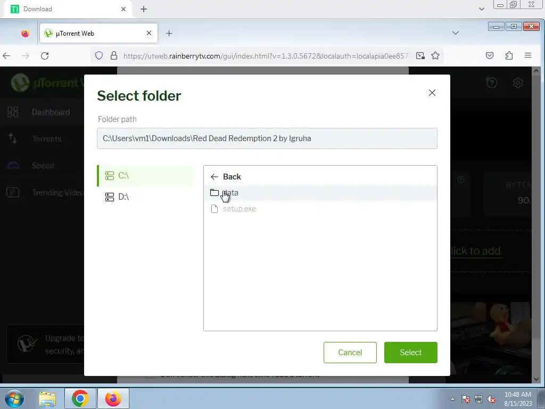Add new tab in back window
This screenshot has height=409, width=545.
pos(144,9)
